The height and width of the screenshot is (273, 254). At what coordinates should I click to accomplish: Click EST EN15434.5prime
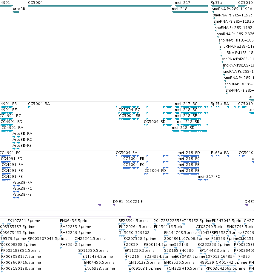pyautogui.click(x=98, y=256)
